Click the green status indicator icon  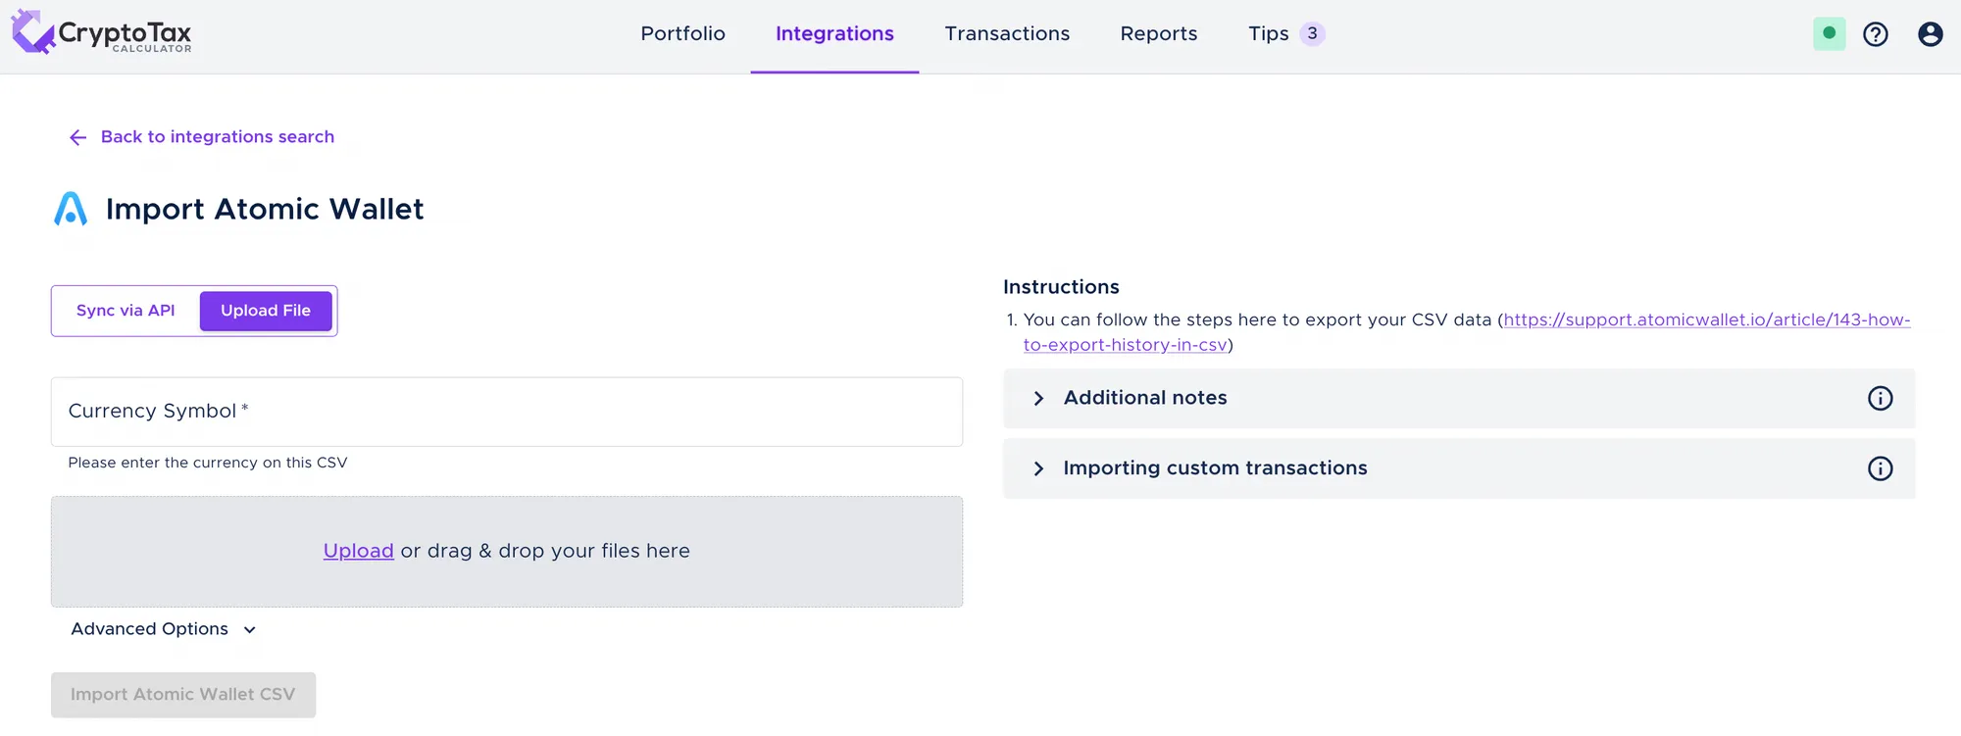pyautogui.click(x=1829, y=34)
